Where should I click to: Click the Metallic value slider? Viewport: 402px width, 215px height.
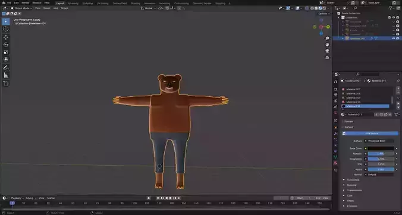coord(381,154)
